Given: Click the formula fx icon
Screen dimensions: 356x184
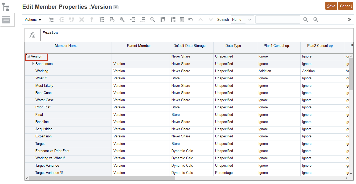Looking at the screenshot, I should coord(32,35).
